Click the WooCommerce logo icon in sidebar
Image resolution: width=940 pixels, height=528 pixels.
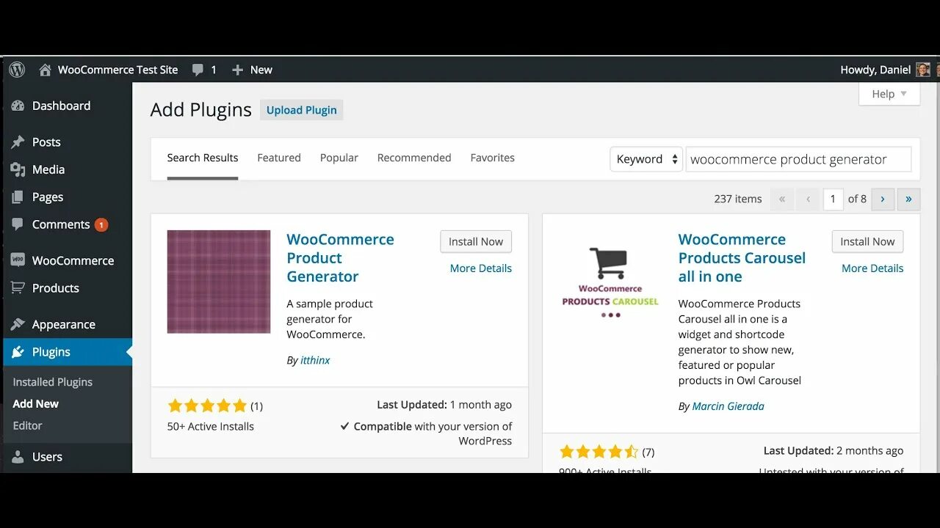[18, 260]
